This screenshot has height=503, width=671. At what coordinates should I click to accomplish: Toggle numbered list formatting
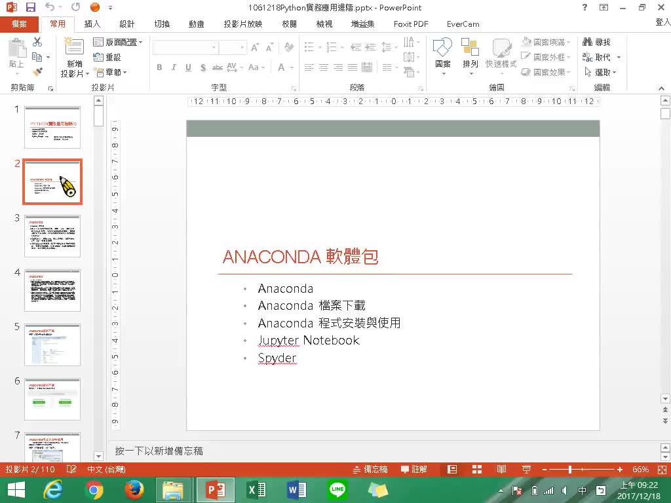(x=332, y=47)
